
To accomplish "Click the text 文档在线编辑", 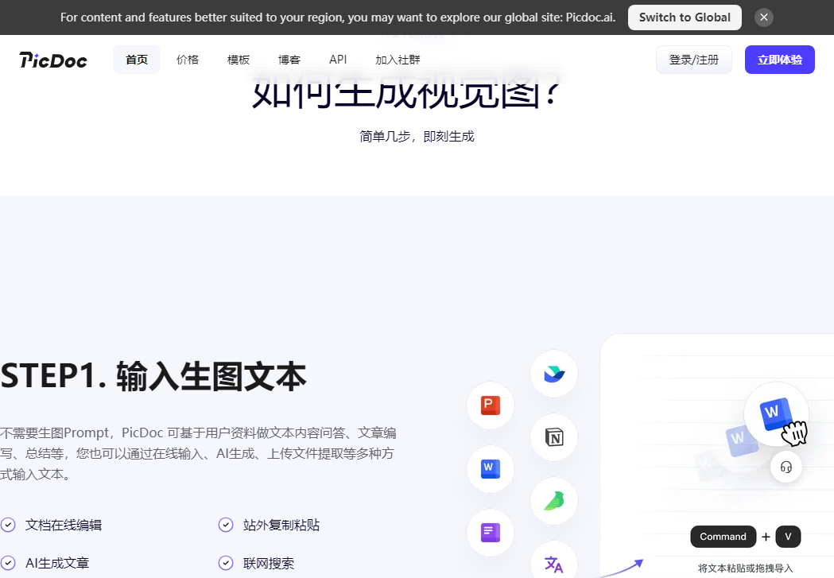I will (64, 525).
